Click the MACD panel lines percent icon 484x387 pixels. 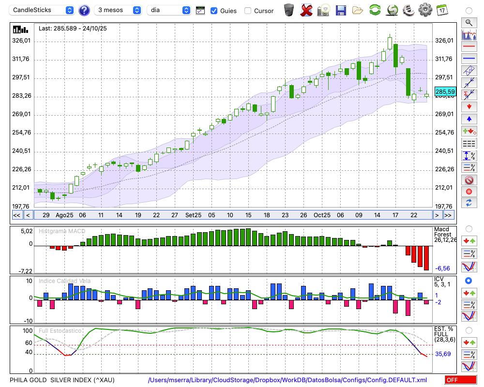[x=469, y=253]
